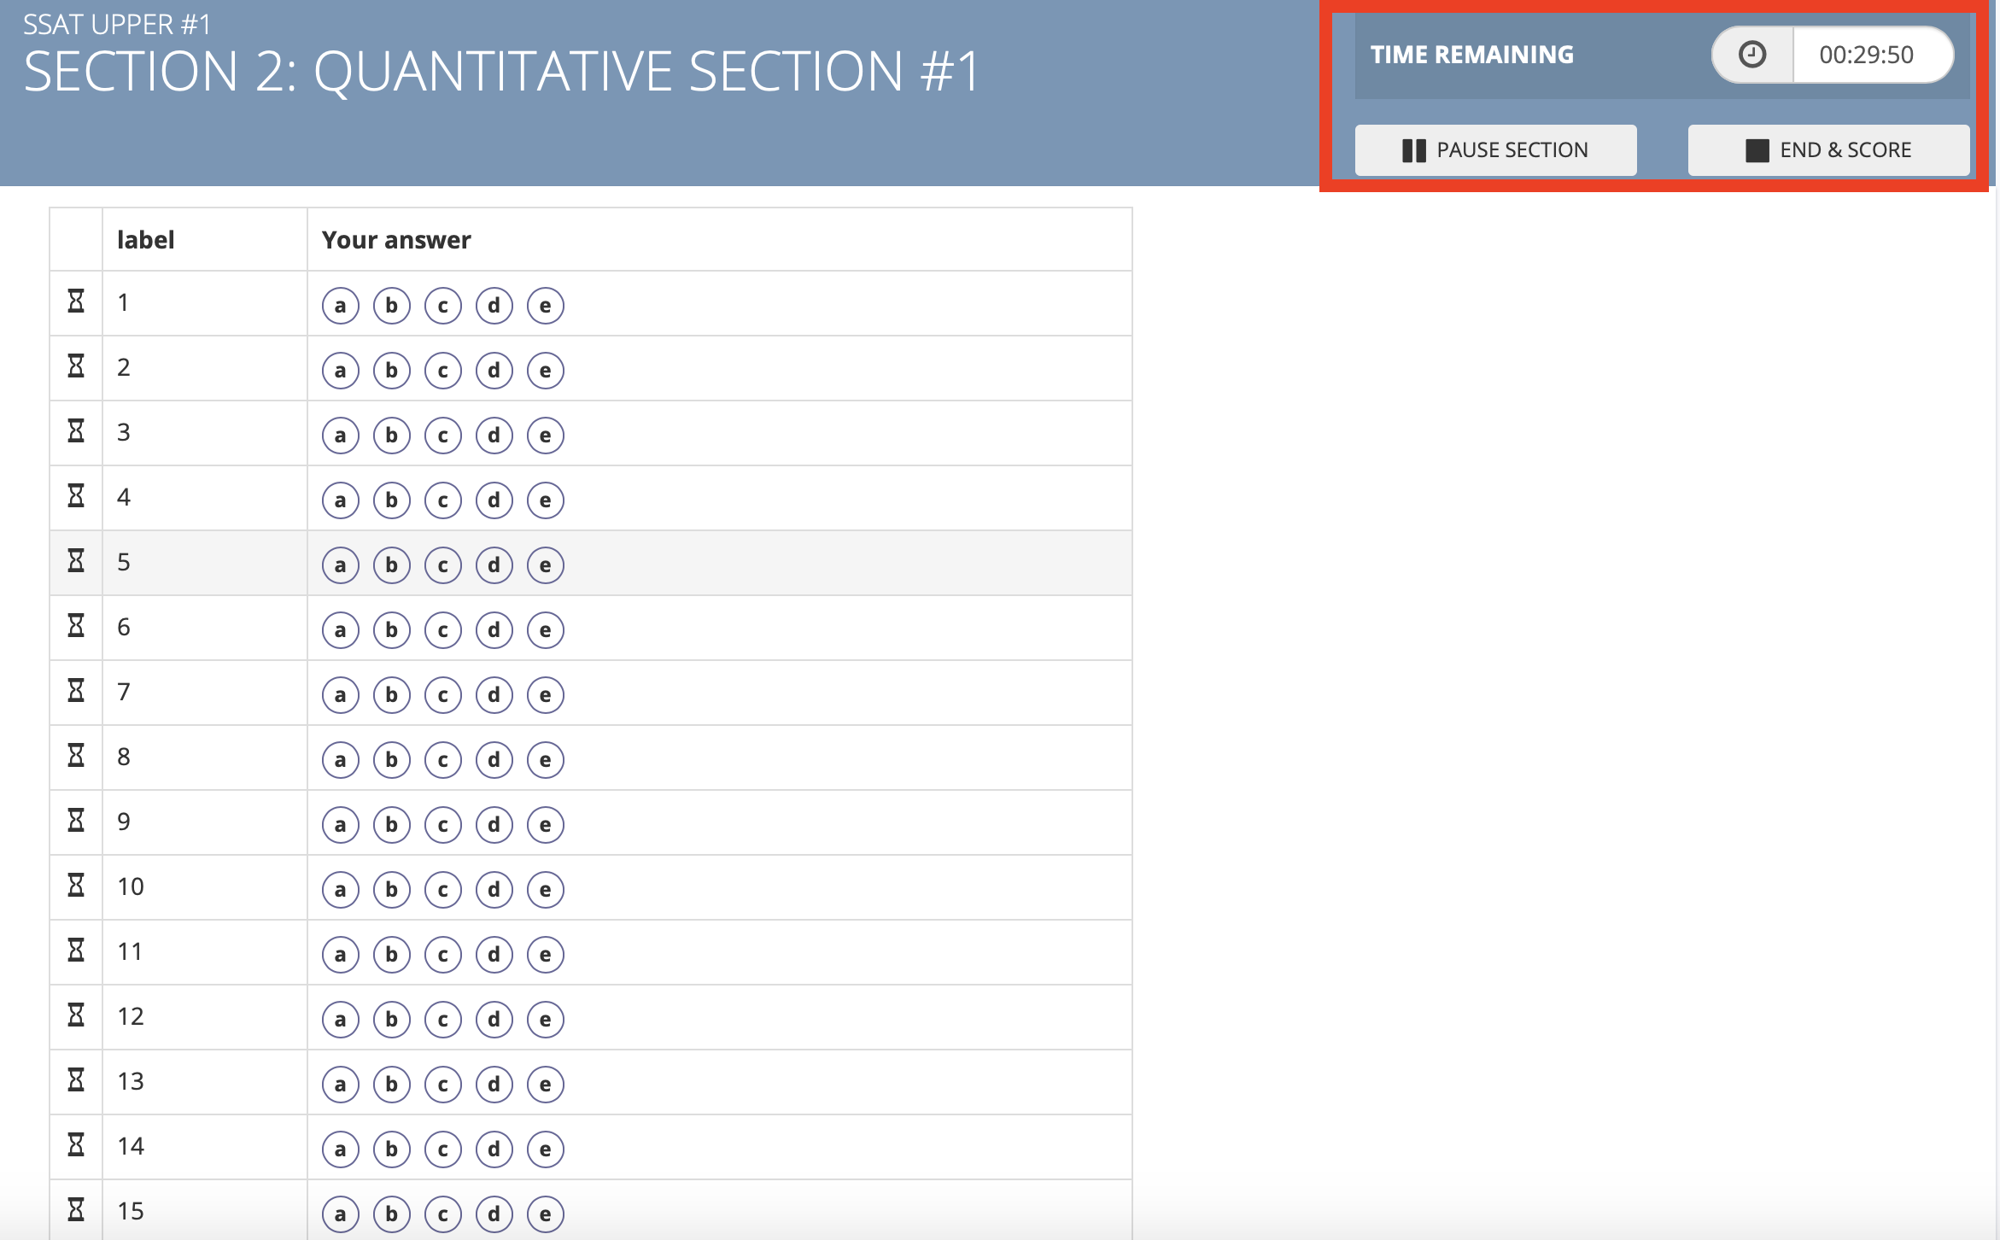Pause the section timer
The width and height of the screenshot is (2000, 1240).
coord(1495,150)
